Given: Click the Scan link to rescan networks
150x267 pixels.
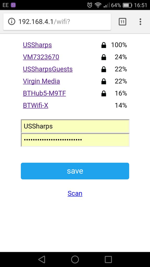Looking at the screenshot, I should pos(75,193).
